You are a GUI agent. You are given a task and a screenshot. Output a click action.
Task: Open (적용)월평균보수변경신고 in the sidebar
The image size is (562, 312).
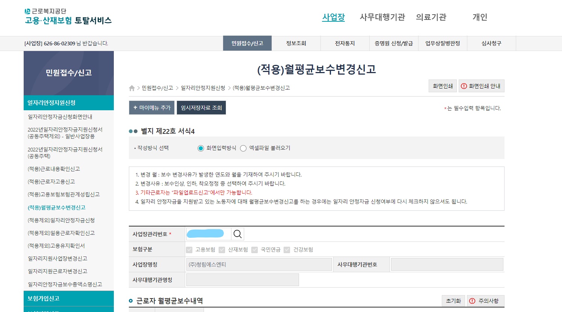tap(56, 208)
